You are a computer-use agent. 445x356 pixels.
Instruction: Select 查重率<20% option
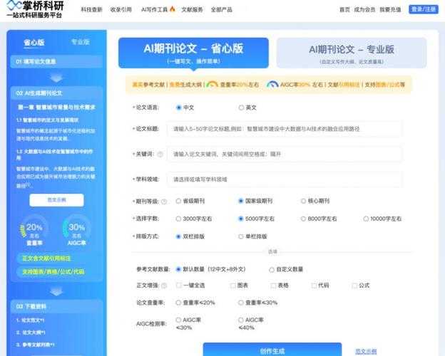point(178,303)
